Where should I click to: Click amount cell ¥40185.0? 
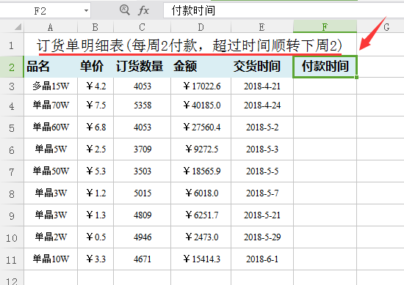pyautogui.click(x=201, y=106)
